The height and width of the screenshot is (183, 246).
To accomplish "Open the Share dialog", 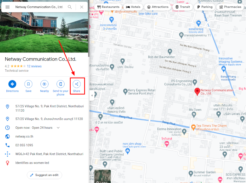I will 77,84.
